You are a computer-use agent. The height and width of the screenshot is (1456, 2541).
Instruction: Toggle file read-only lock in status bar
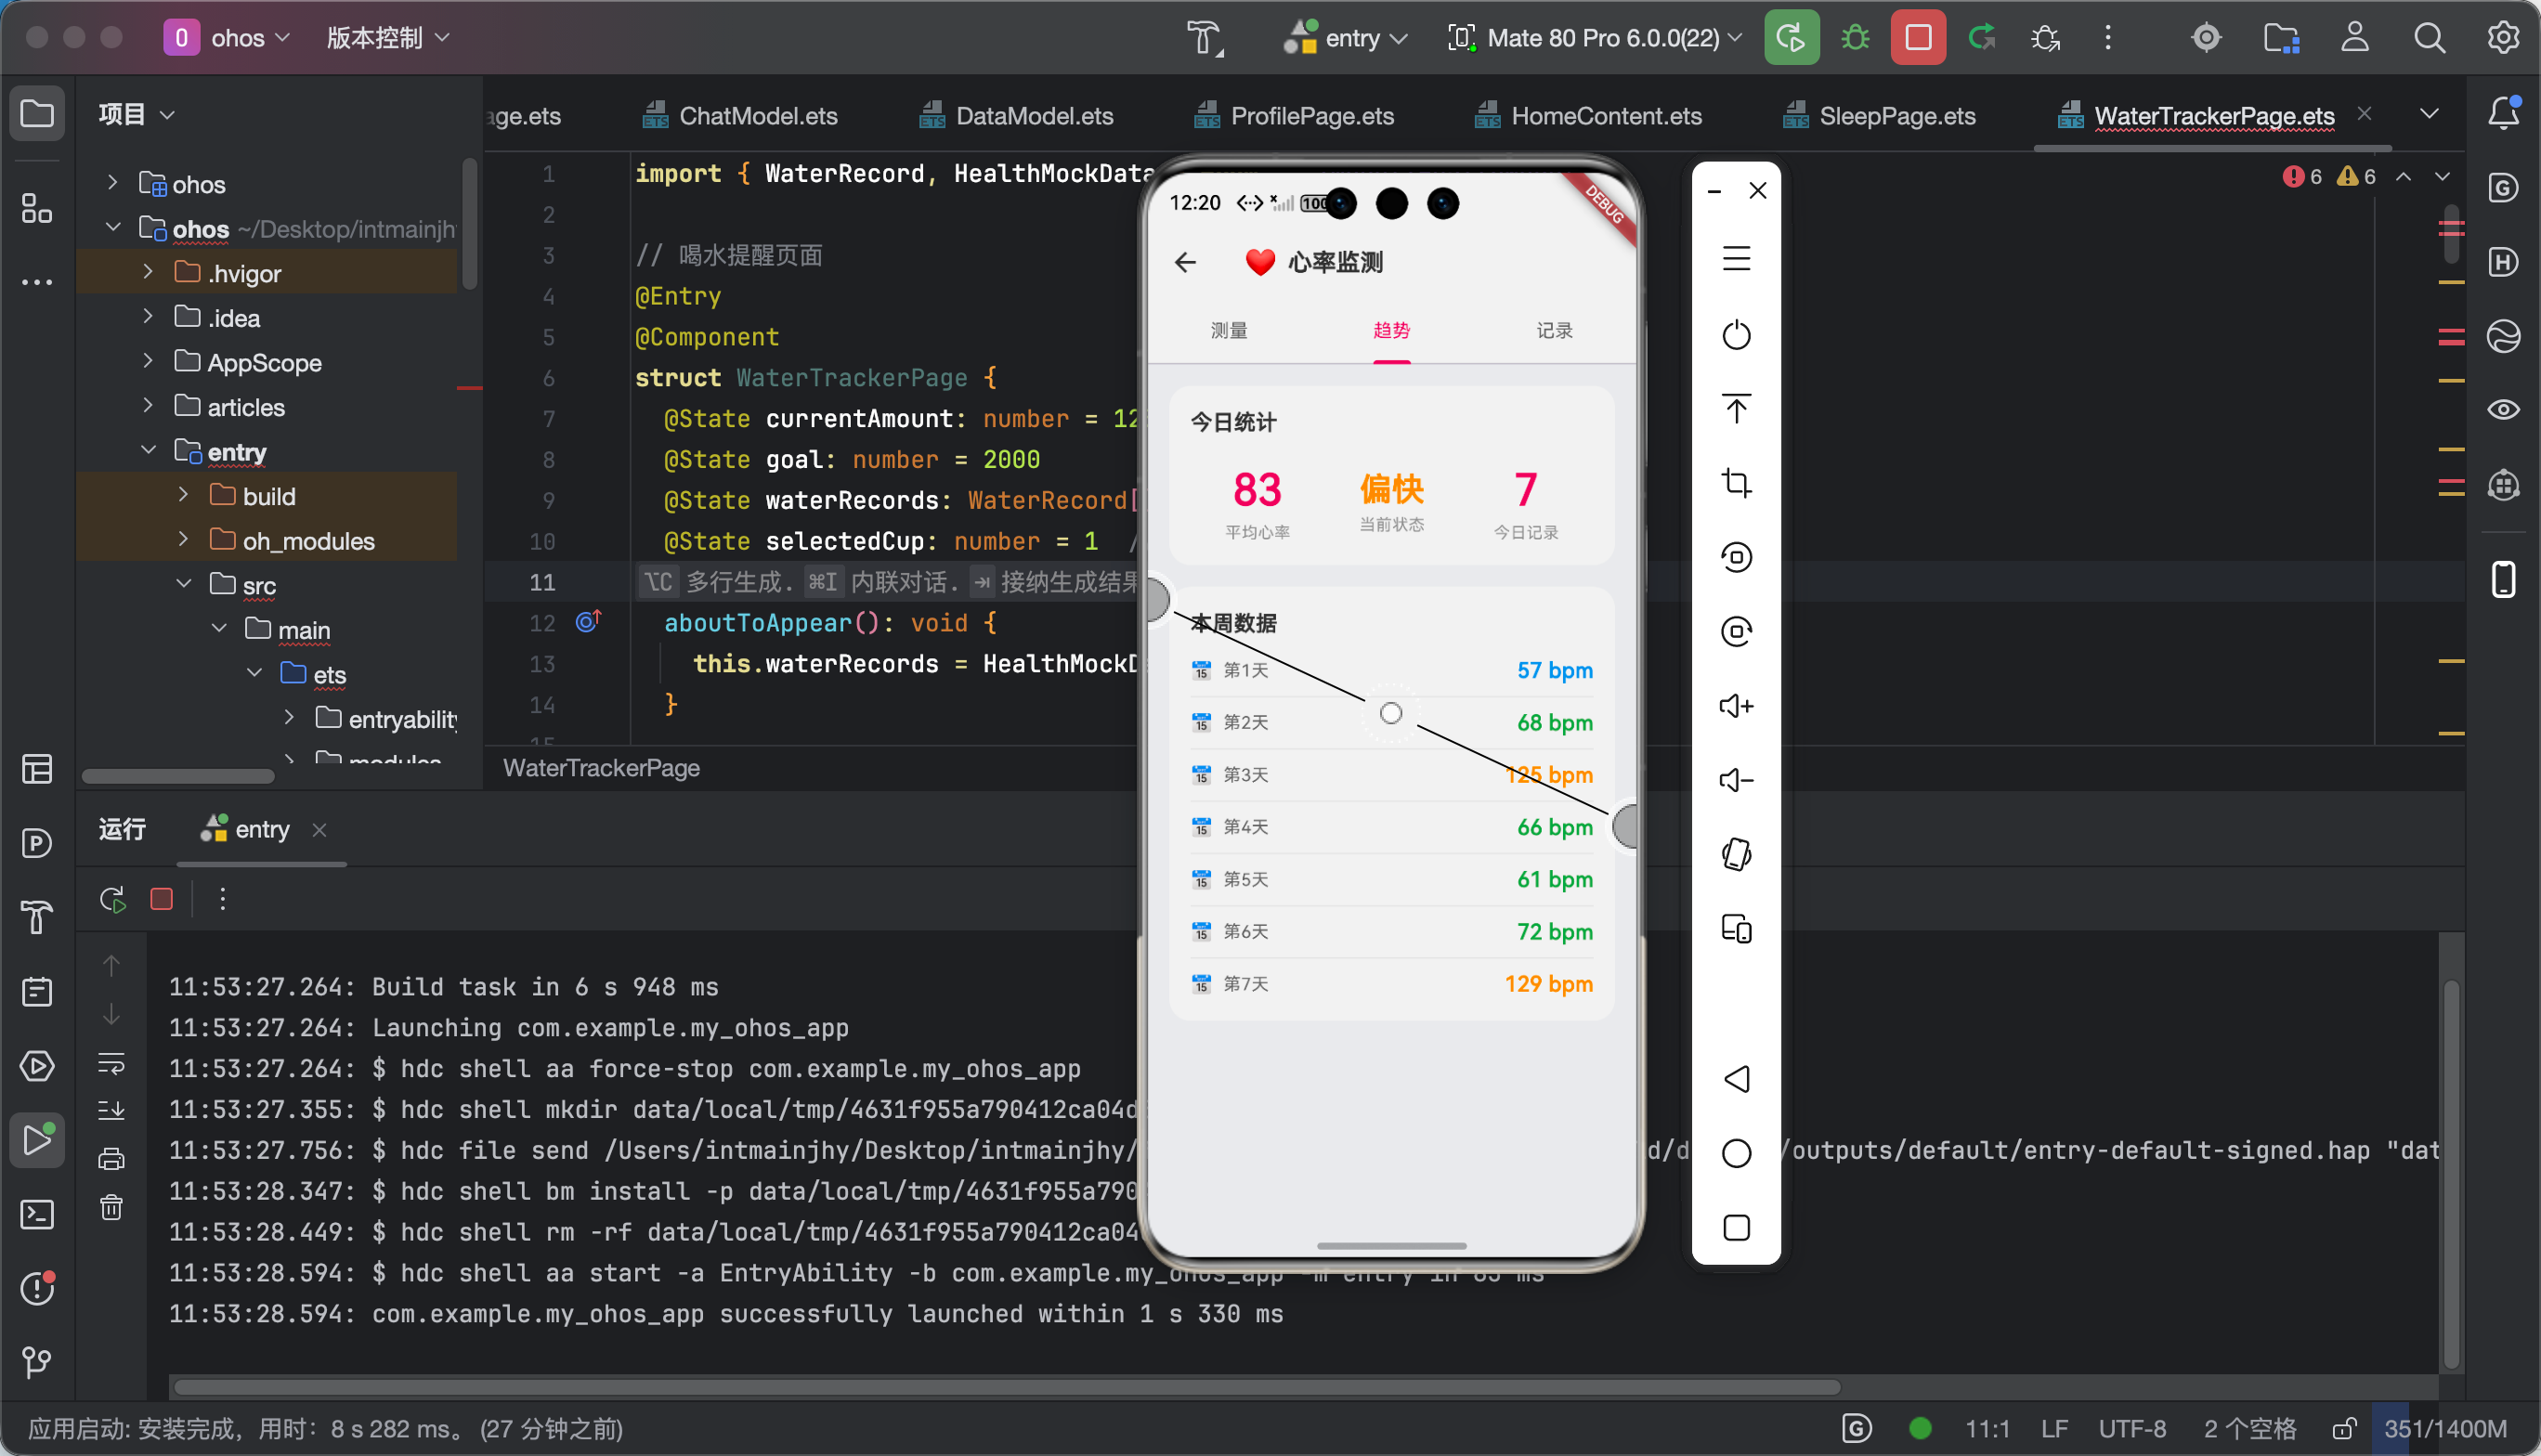[2343, 1429]
